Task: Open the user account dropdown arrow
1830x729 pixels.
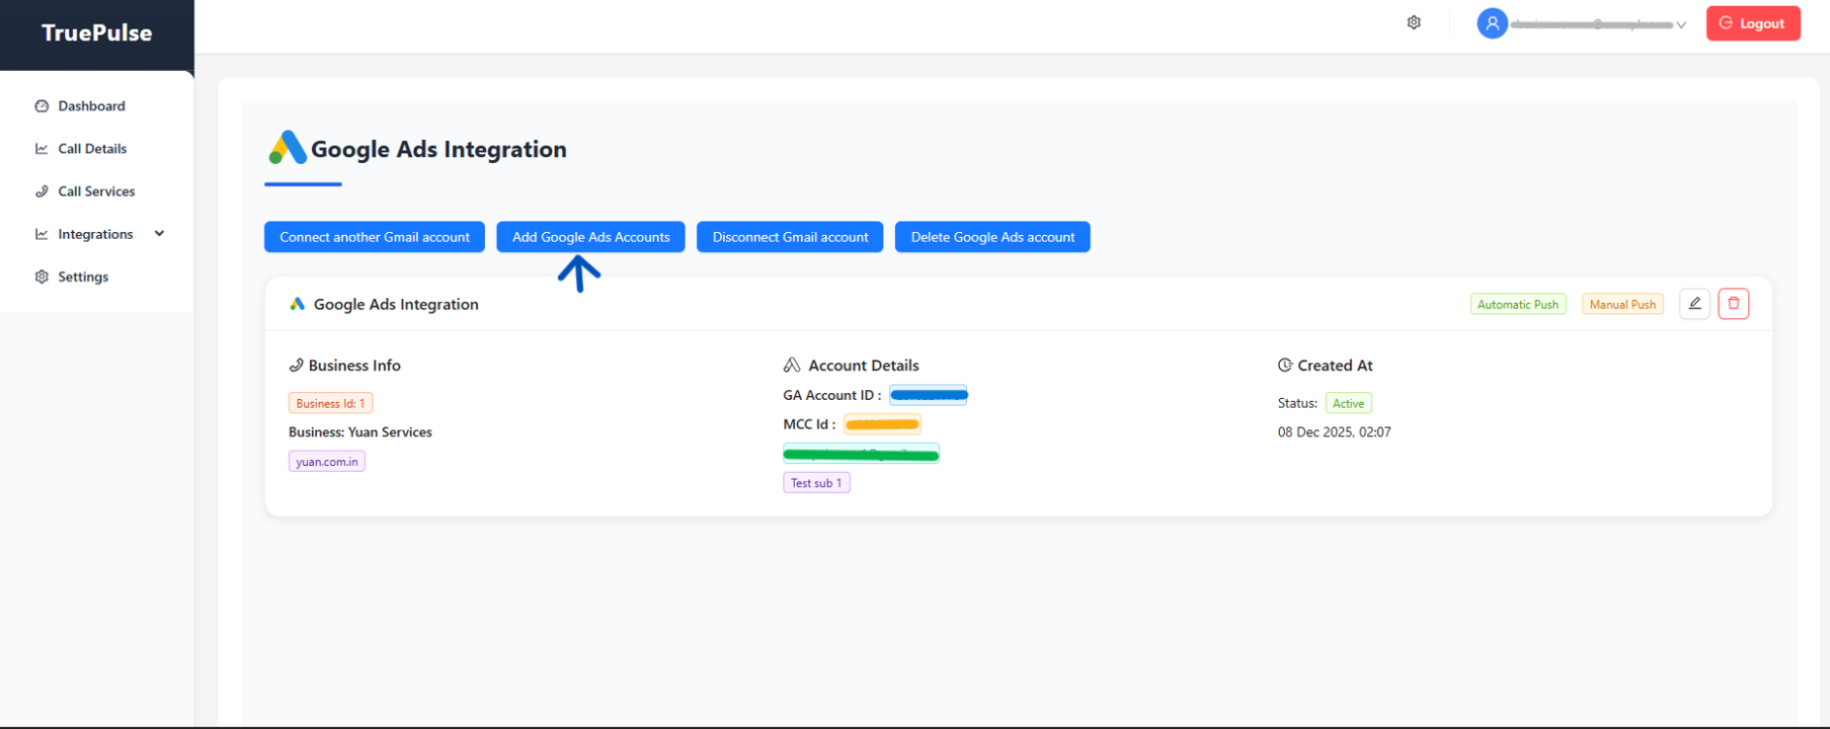Action: (x=1680, y=24)
